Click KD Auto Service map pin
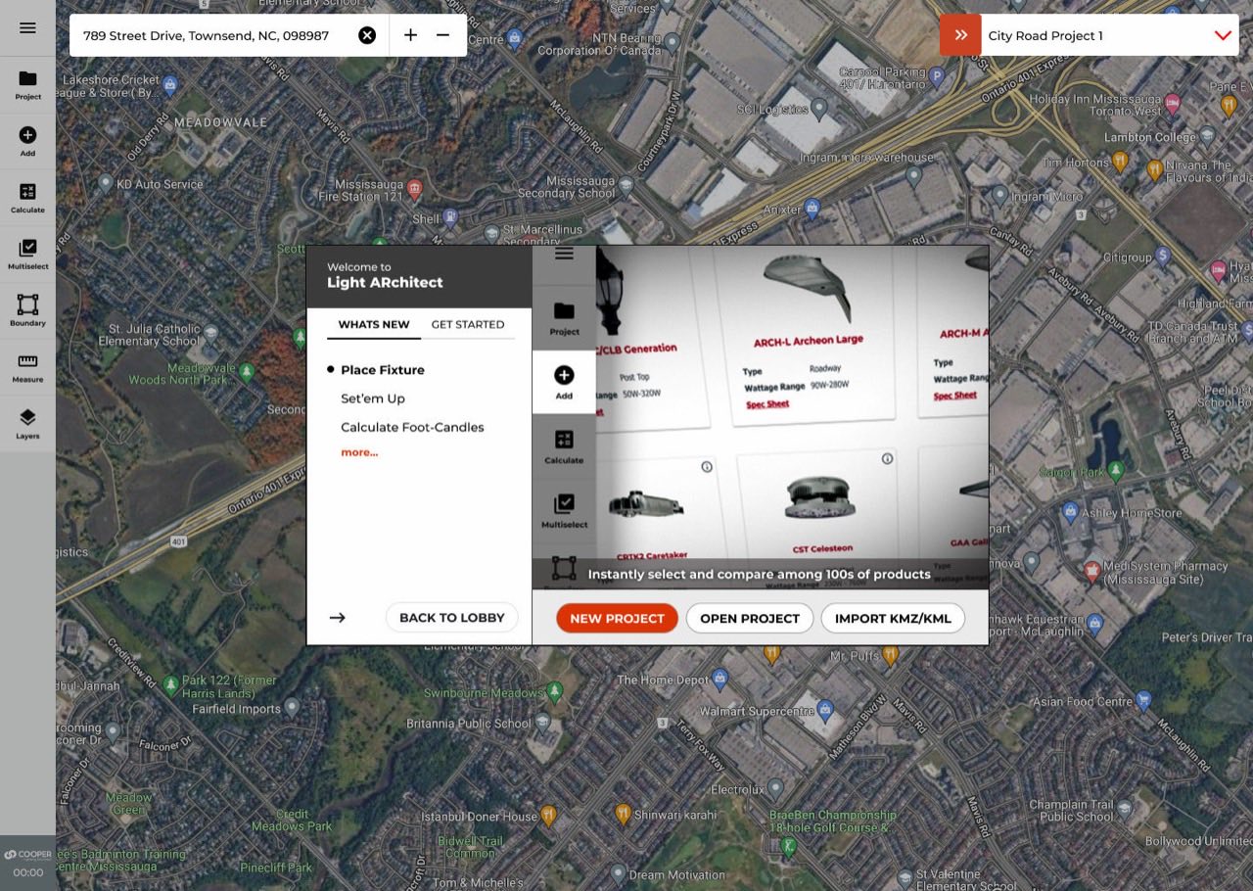This screenshot has width=1253, height=891. click(x=106, y=183)
